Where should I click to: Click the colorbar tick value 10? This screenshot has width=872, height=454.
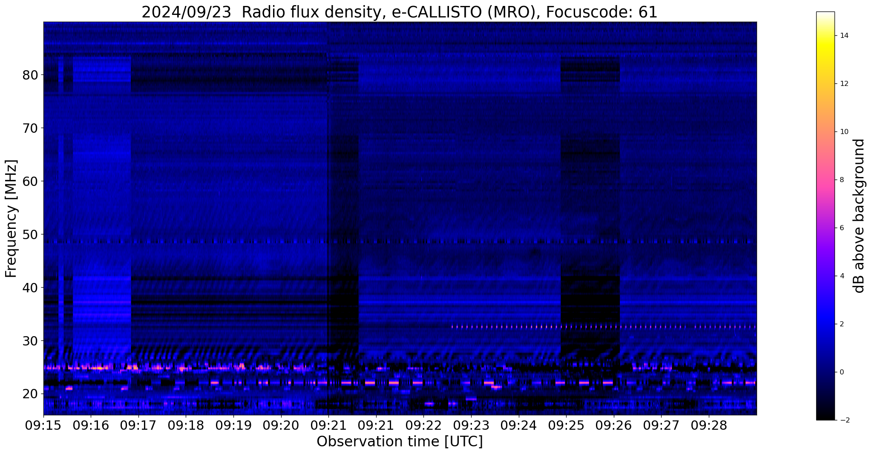click(x=843, y=131)
